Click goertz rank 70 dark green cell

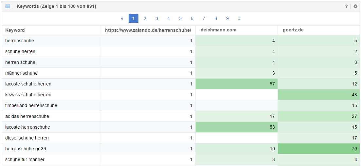pos(318,149)
